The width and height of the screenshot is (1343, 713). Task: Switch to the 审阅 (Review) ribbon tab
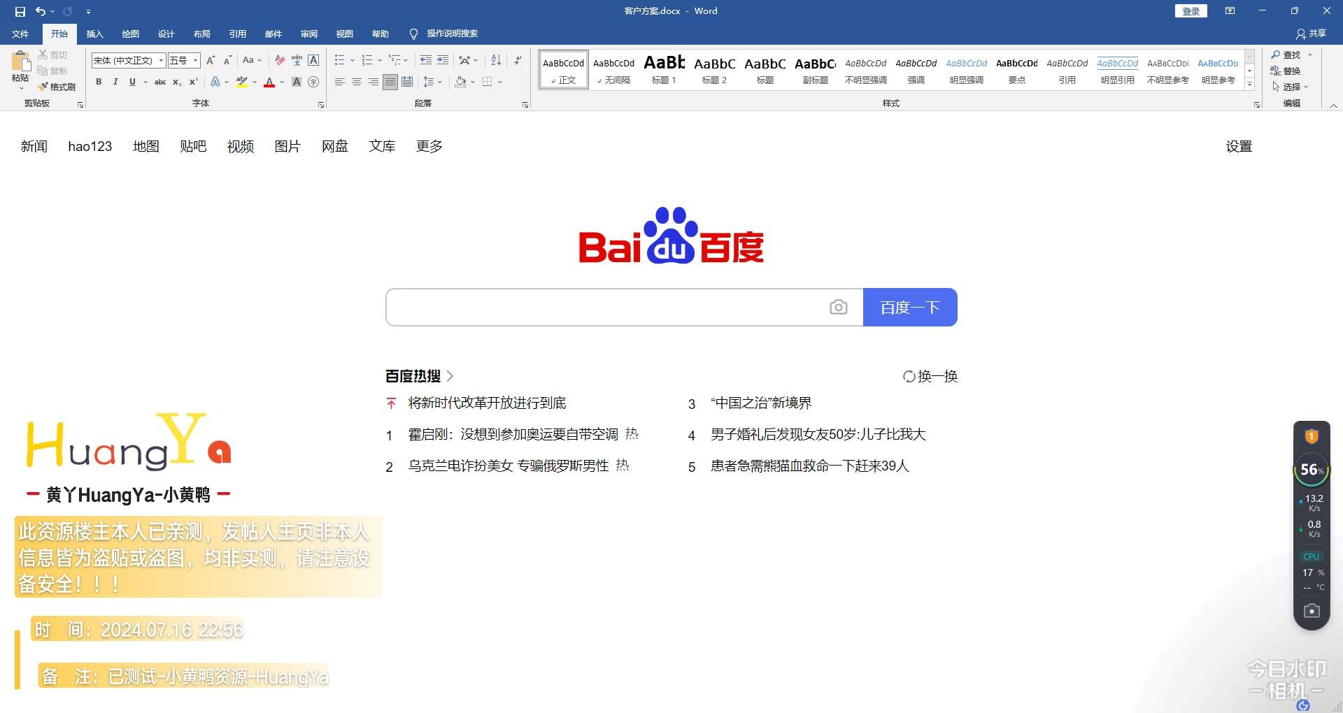point(308,34)
